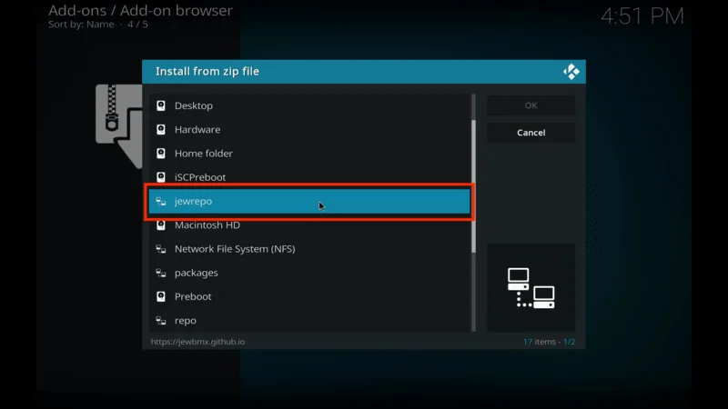728x409 pixels.
Task: Select the jewrepo source
Action: [x=309, y=201]
